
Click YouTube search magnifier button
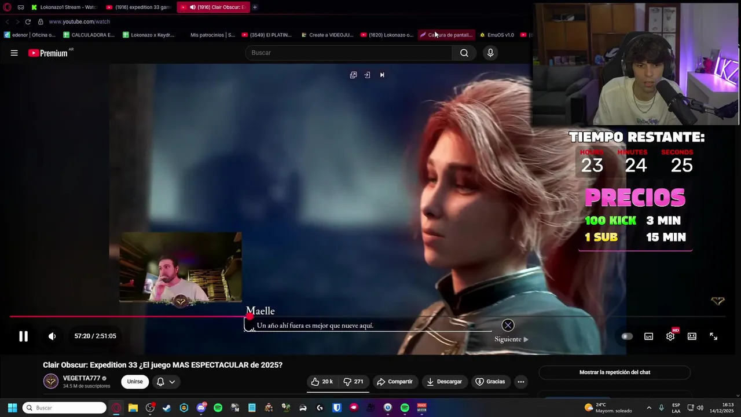coord(464,53)
